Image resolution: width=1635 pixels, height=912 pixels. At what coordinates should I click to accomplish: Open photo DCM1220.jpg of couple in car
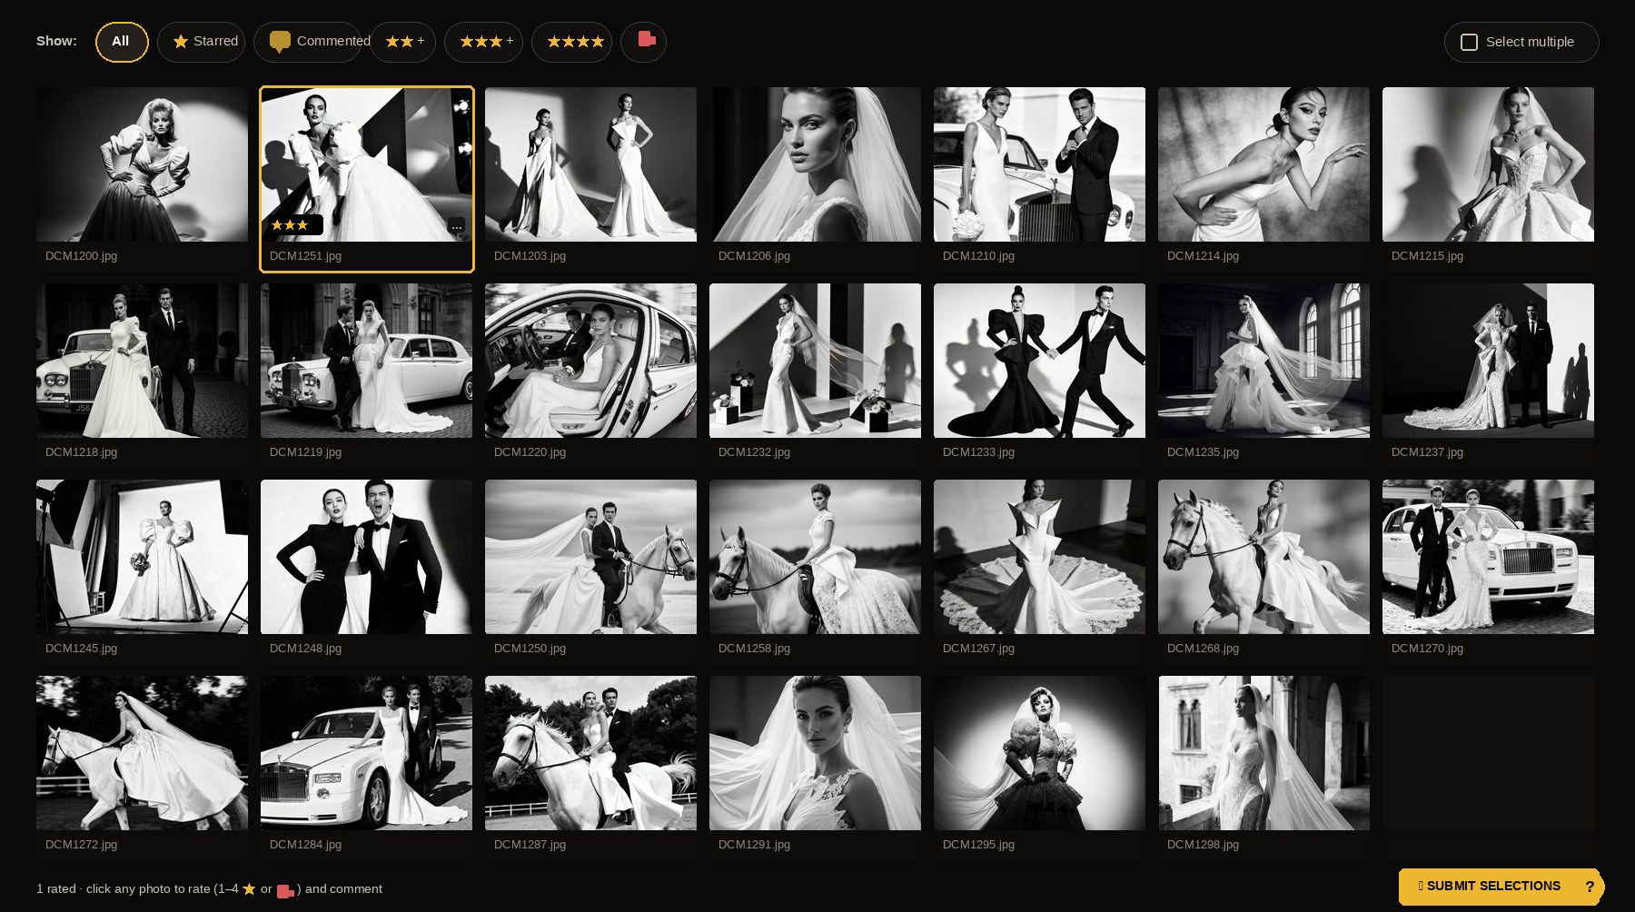coord(590,361)
